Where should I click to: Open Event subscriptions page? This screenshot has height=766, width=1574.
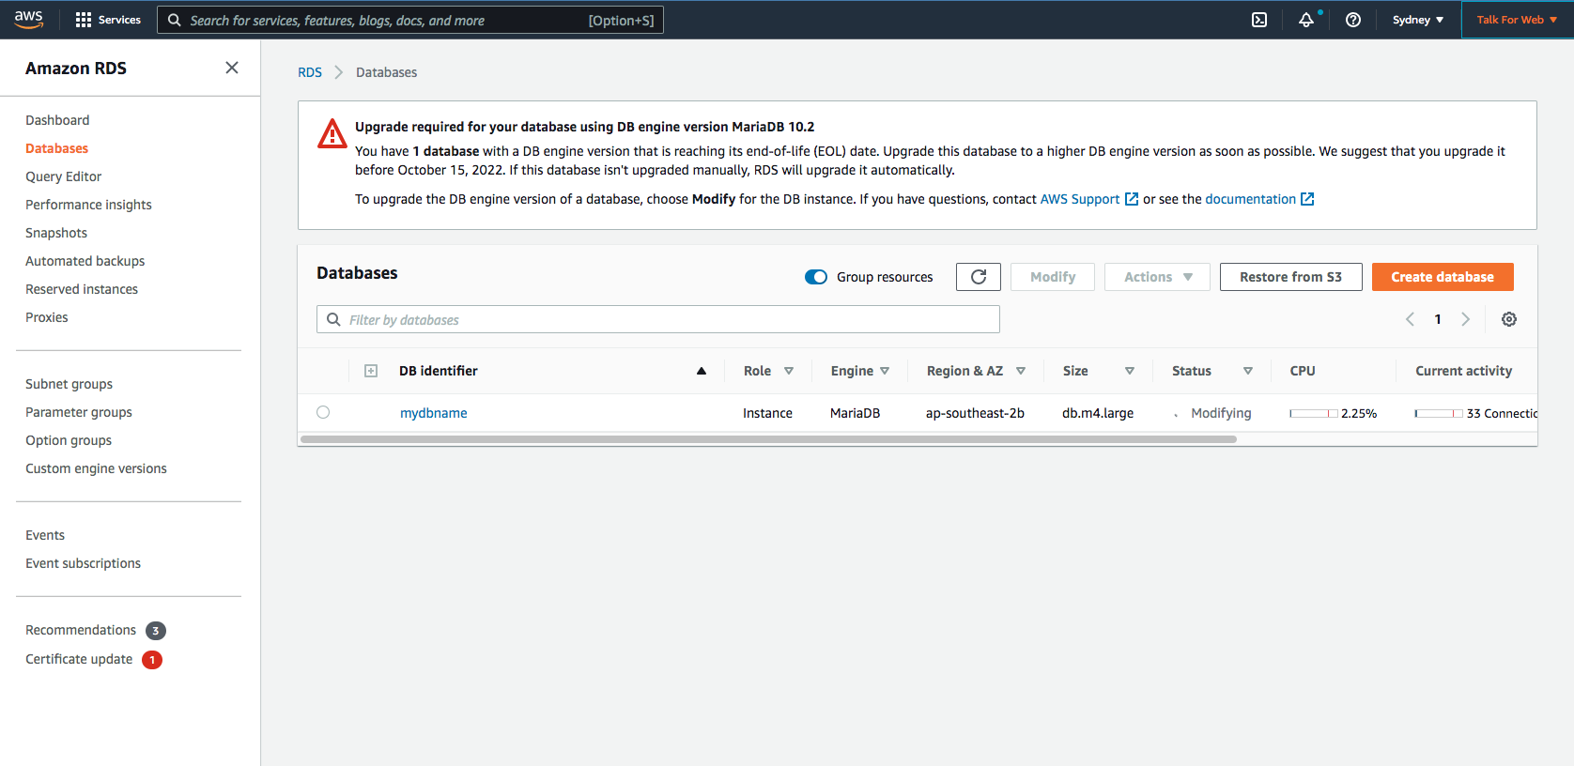tap(83, 563)
